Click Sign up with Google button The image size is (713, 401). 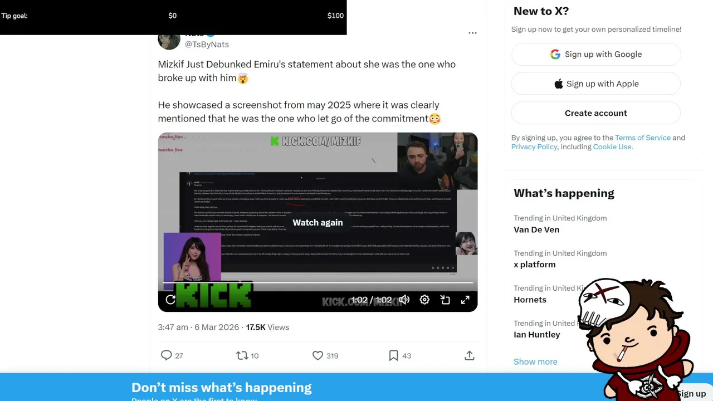596,54
